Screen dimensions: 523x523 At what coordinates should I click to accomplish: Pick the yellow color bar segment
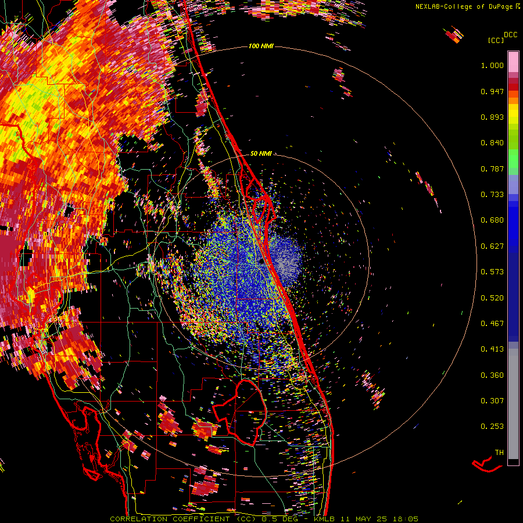pos(513,114)
